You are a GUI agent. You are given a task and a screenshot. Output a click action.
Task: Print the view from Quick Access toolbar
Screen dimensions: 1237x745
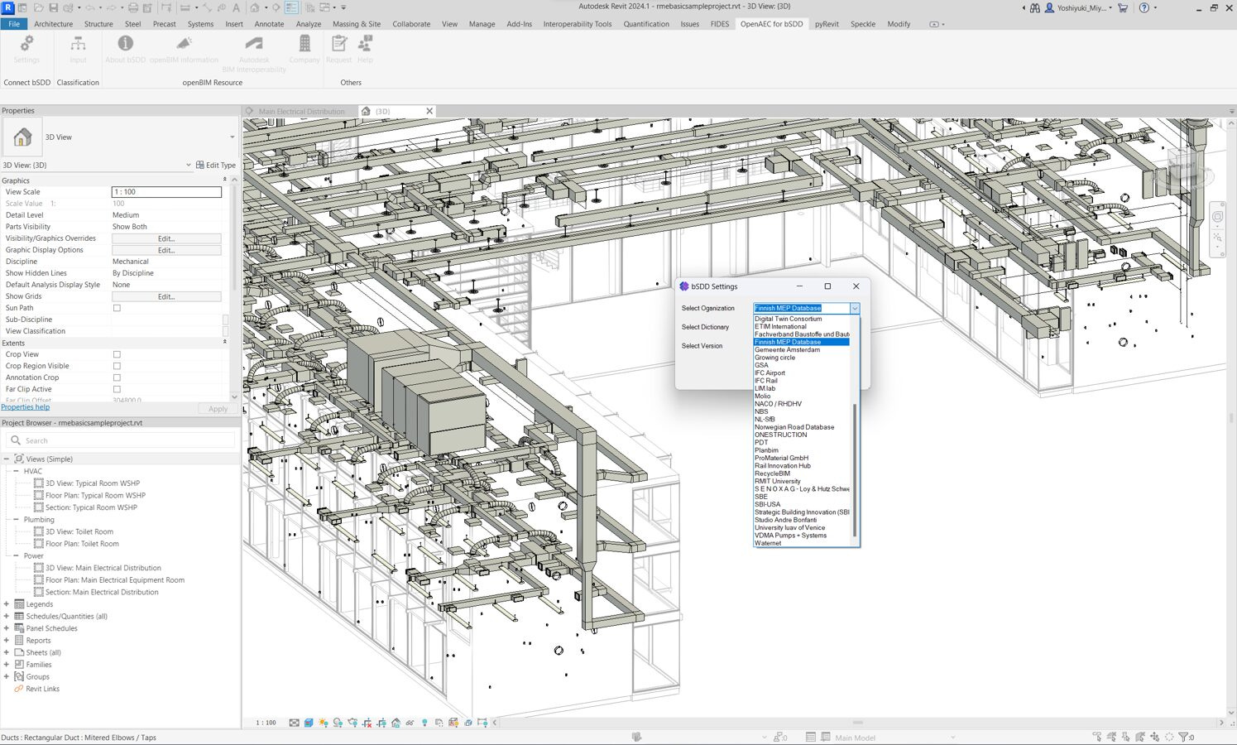point(132,7)
